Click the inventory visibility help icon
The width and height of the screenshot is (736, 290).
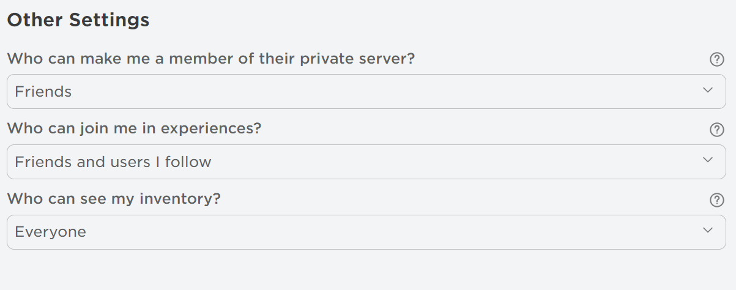pyautogui.click(x=716, y=200)
